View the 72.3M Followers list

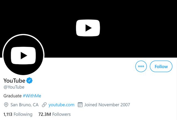pyautogui.click(x=54, y=114)
